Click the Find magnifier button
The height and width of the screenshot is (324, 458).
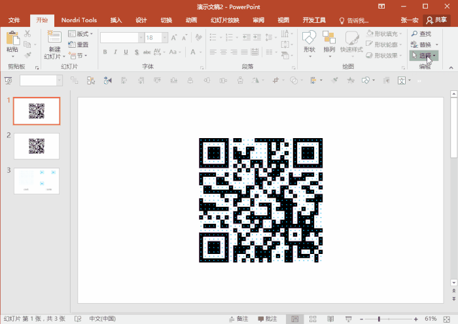click(x=421, y=34)
